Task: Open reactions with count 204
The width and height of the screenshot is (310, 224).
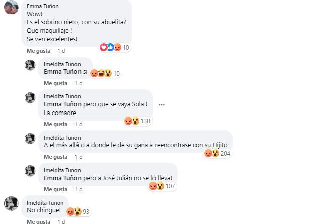Action: pyautogui.click(x=218, y=153)
